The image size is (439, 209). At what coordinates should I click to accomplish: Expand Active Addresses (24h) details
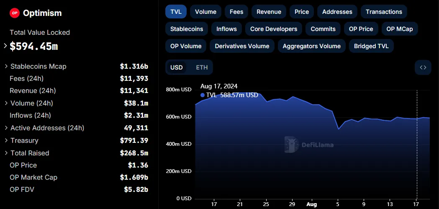pyautogui.click(x=6, y=128)
